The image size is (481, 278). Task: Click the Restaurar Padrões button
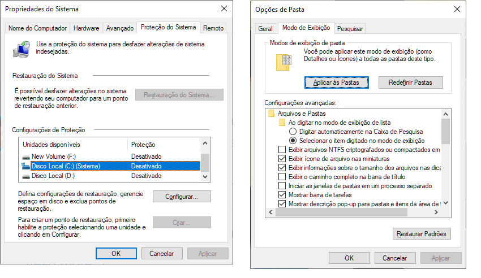pos(422,234)
